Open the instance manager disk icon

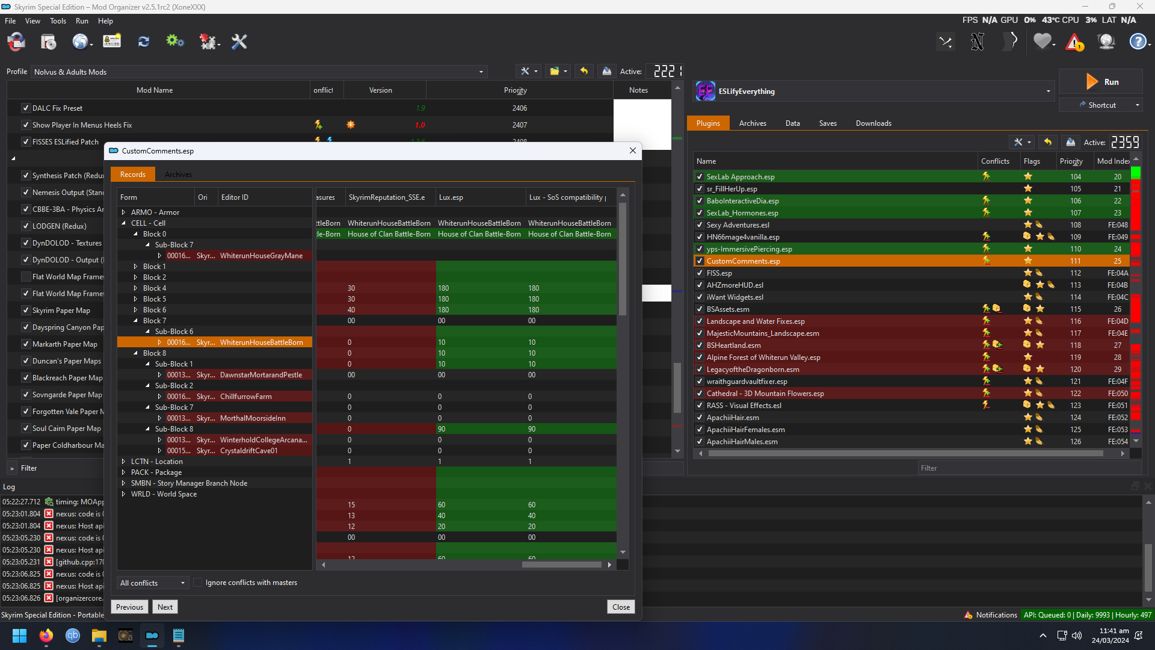click(x=48, y=42)
